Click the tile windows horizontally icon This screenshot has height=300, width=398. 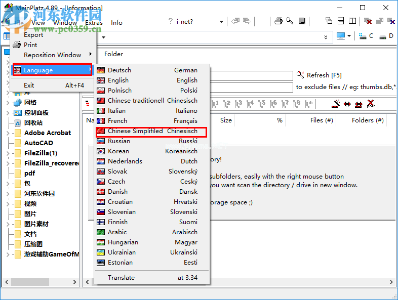[341, 21]
